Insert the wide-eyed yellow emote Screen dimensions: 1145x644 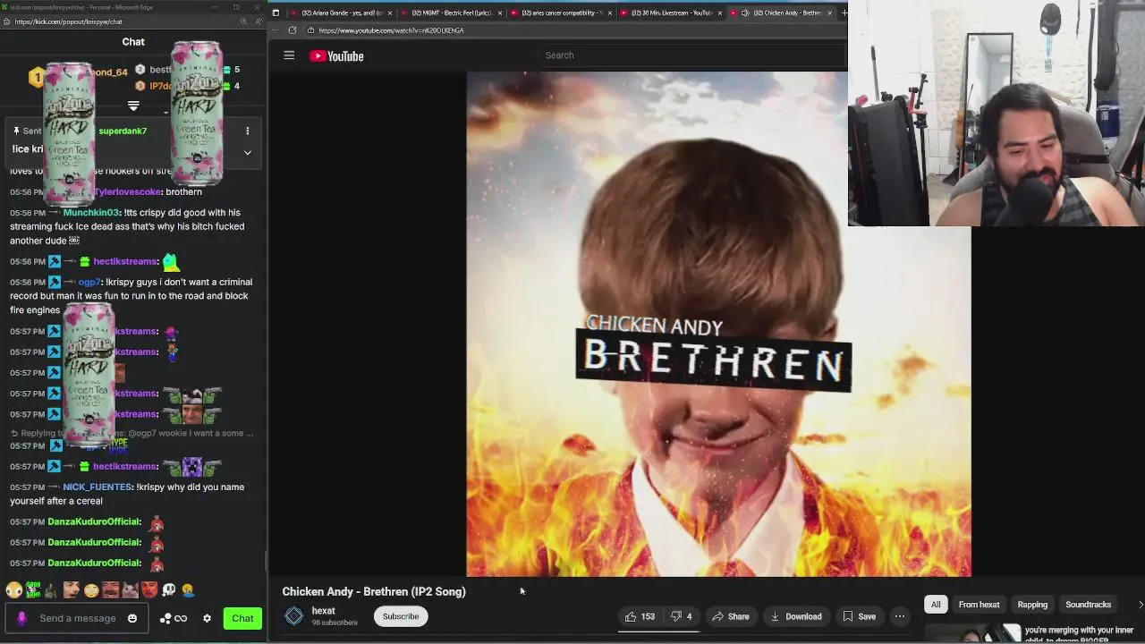(x=13, y=590)
